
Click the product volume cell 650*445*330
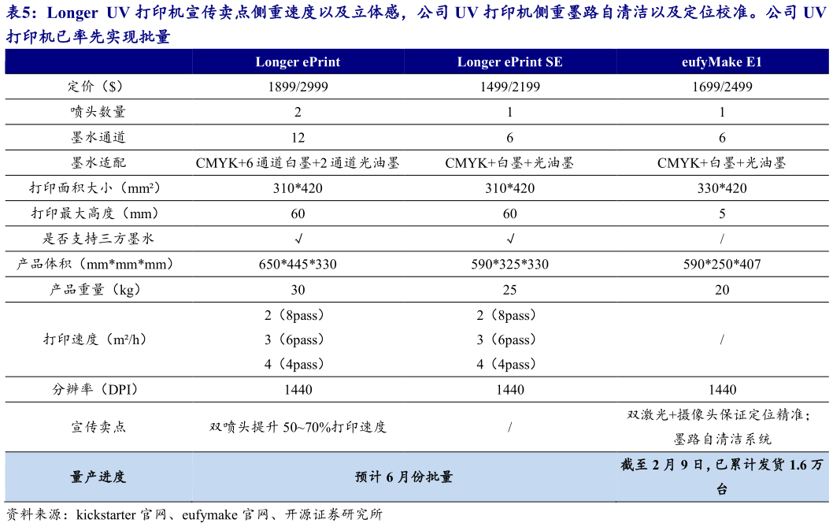pyautogui.click(x=297, y=264)
